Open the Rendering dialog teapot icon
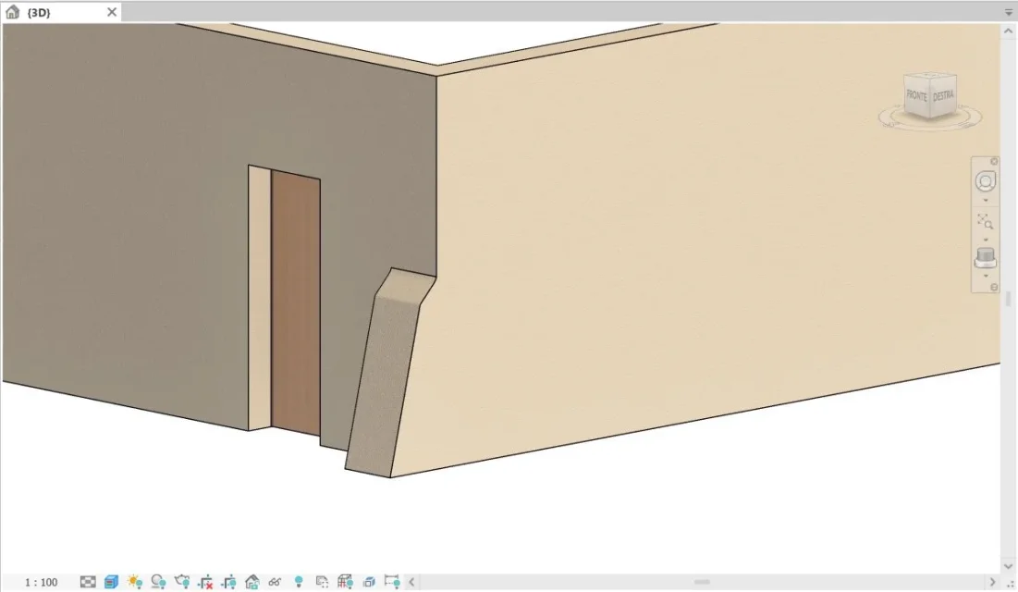The image size is (1018, 592). 182,582
